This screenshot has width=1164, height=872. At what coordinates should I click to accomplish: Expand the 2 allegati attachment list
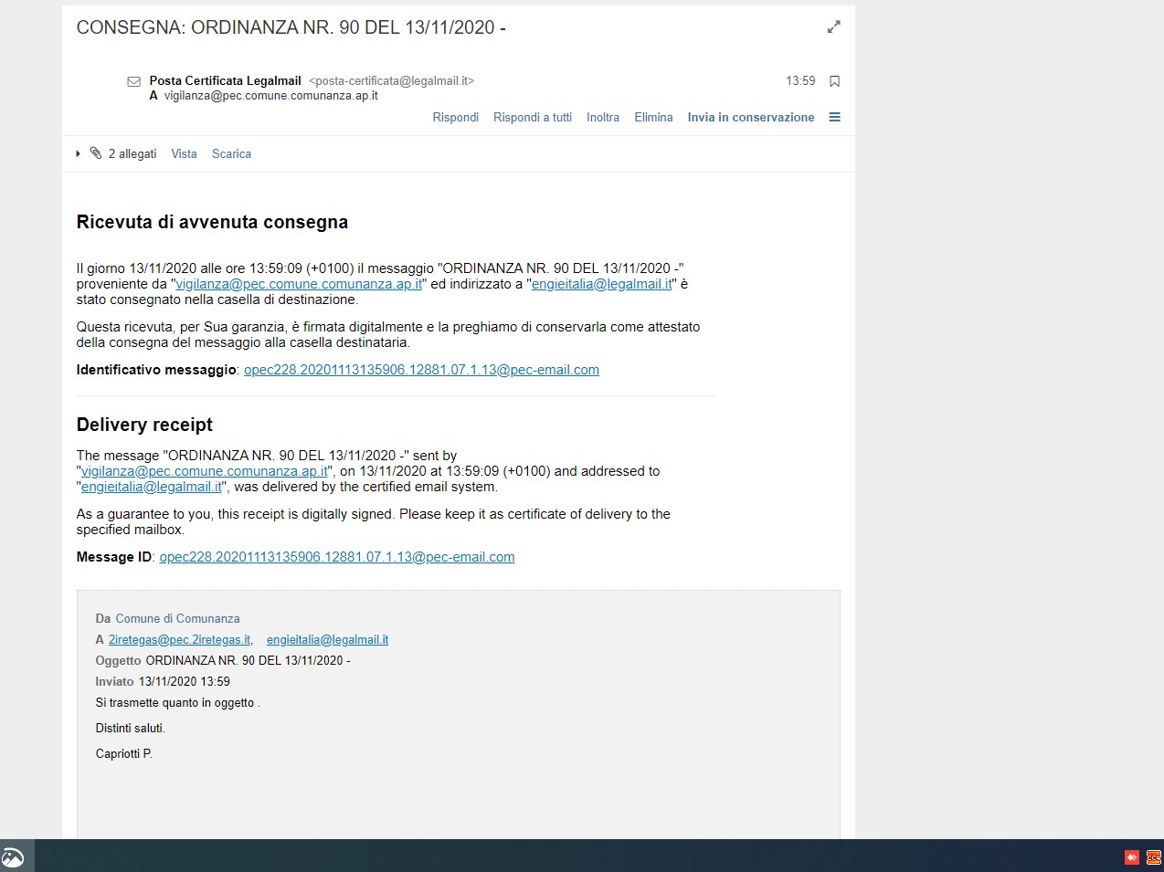click(79, 153)
